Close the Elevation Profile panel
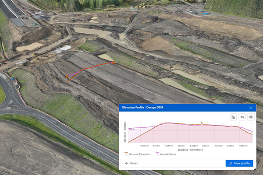The width and height of the screenshot is (263, 175). tap(251, 108)
